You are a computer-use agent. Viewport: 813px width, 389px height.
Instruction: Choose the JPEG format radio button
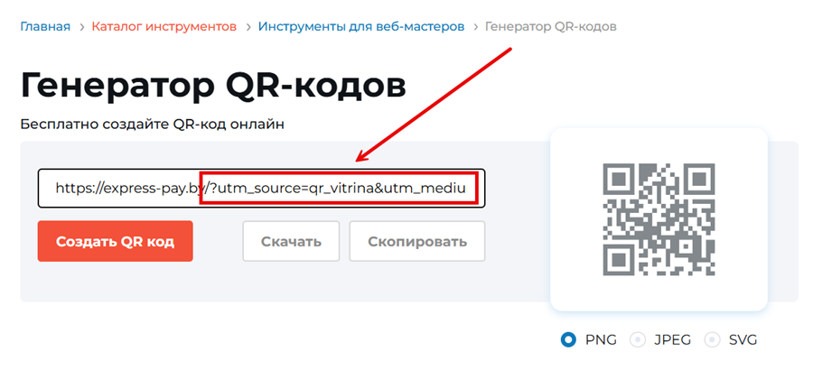(638, 340)
